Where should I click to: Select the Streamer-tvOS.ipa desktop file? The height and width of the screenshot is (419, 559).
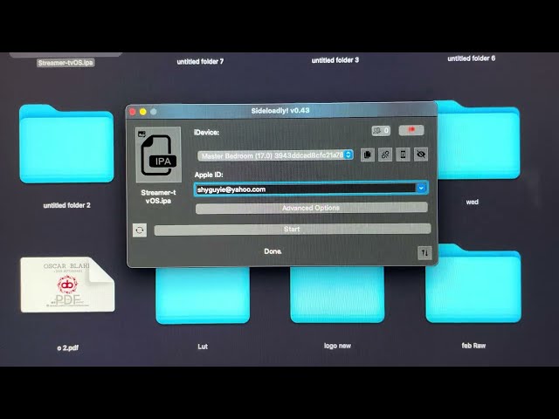(x=66, y=63)
